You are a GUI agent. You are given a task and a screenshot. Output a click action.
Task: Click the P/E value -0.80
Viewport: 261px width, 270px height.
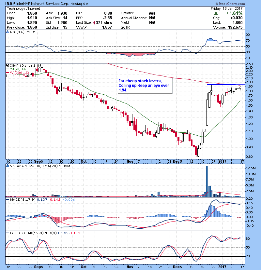(107, 13)
